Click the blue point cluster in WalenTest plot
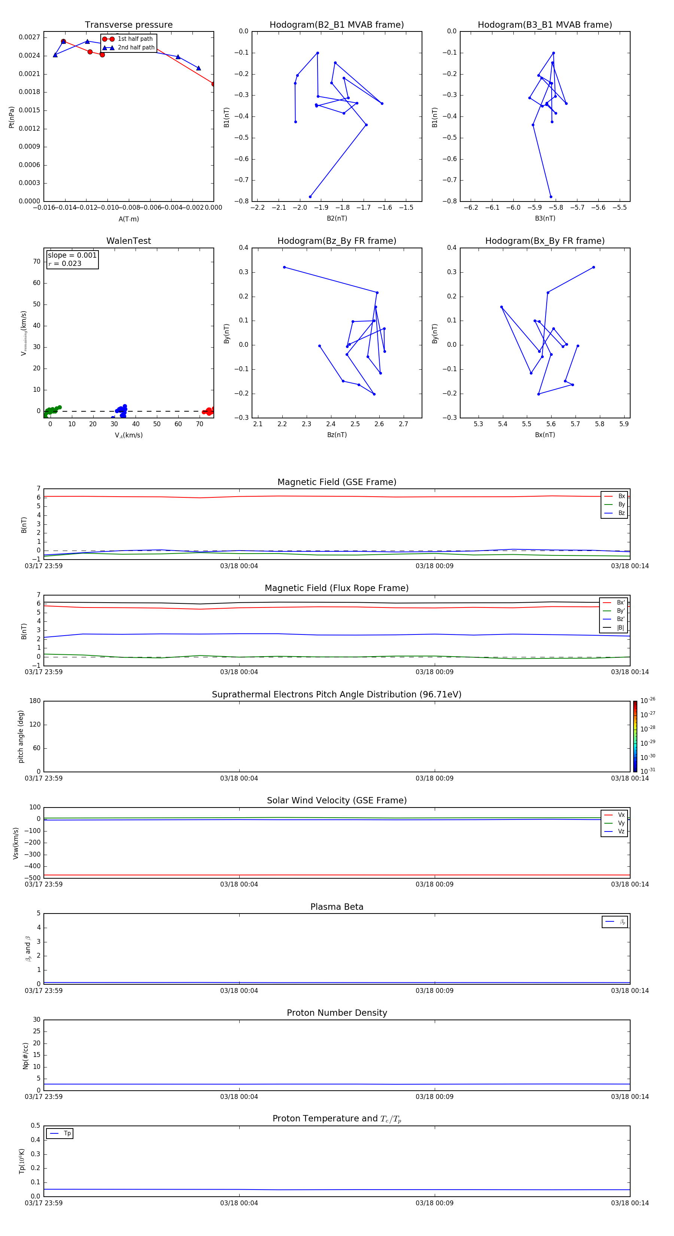674x1236 pixels. coord(121,410)
